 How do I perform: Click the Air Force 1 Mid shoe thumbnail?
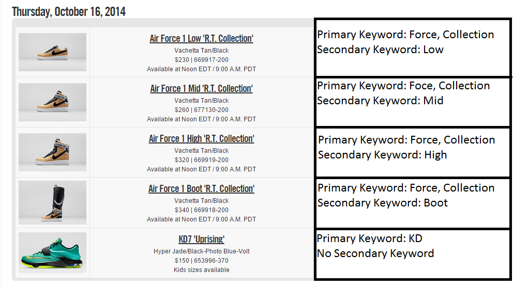pos(52,102)
